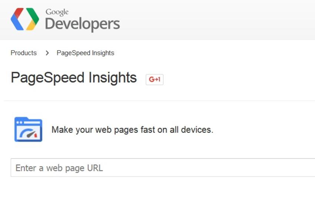
Task: Focus the 'Enter a web page URL' field
Action: 163,168
